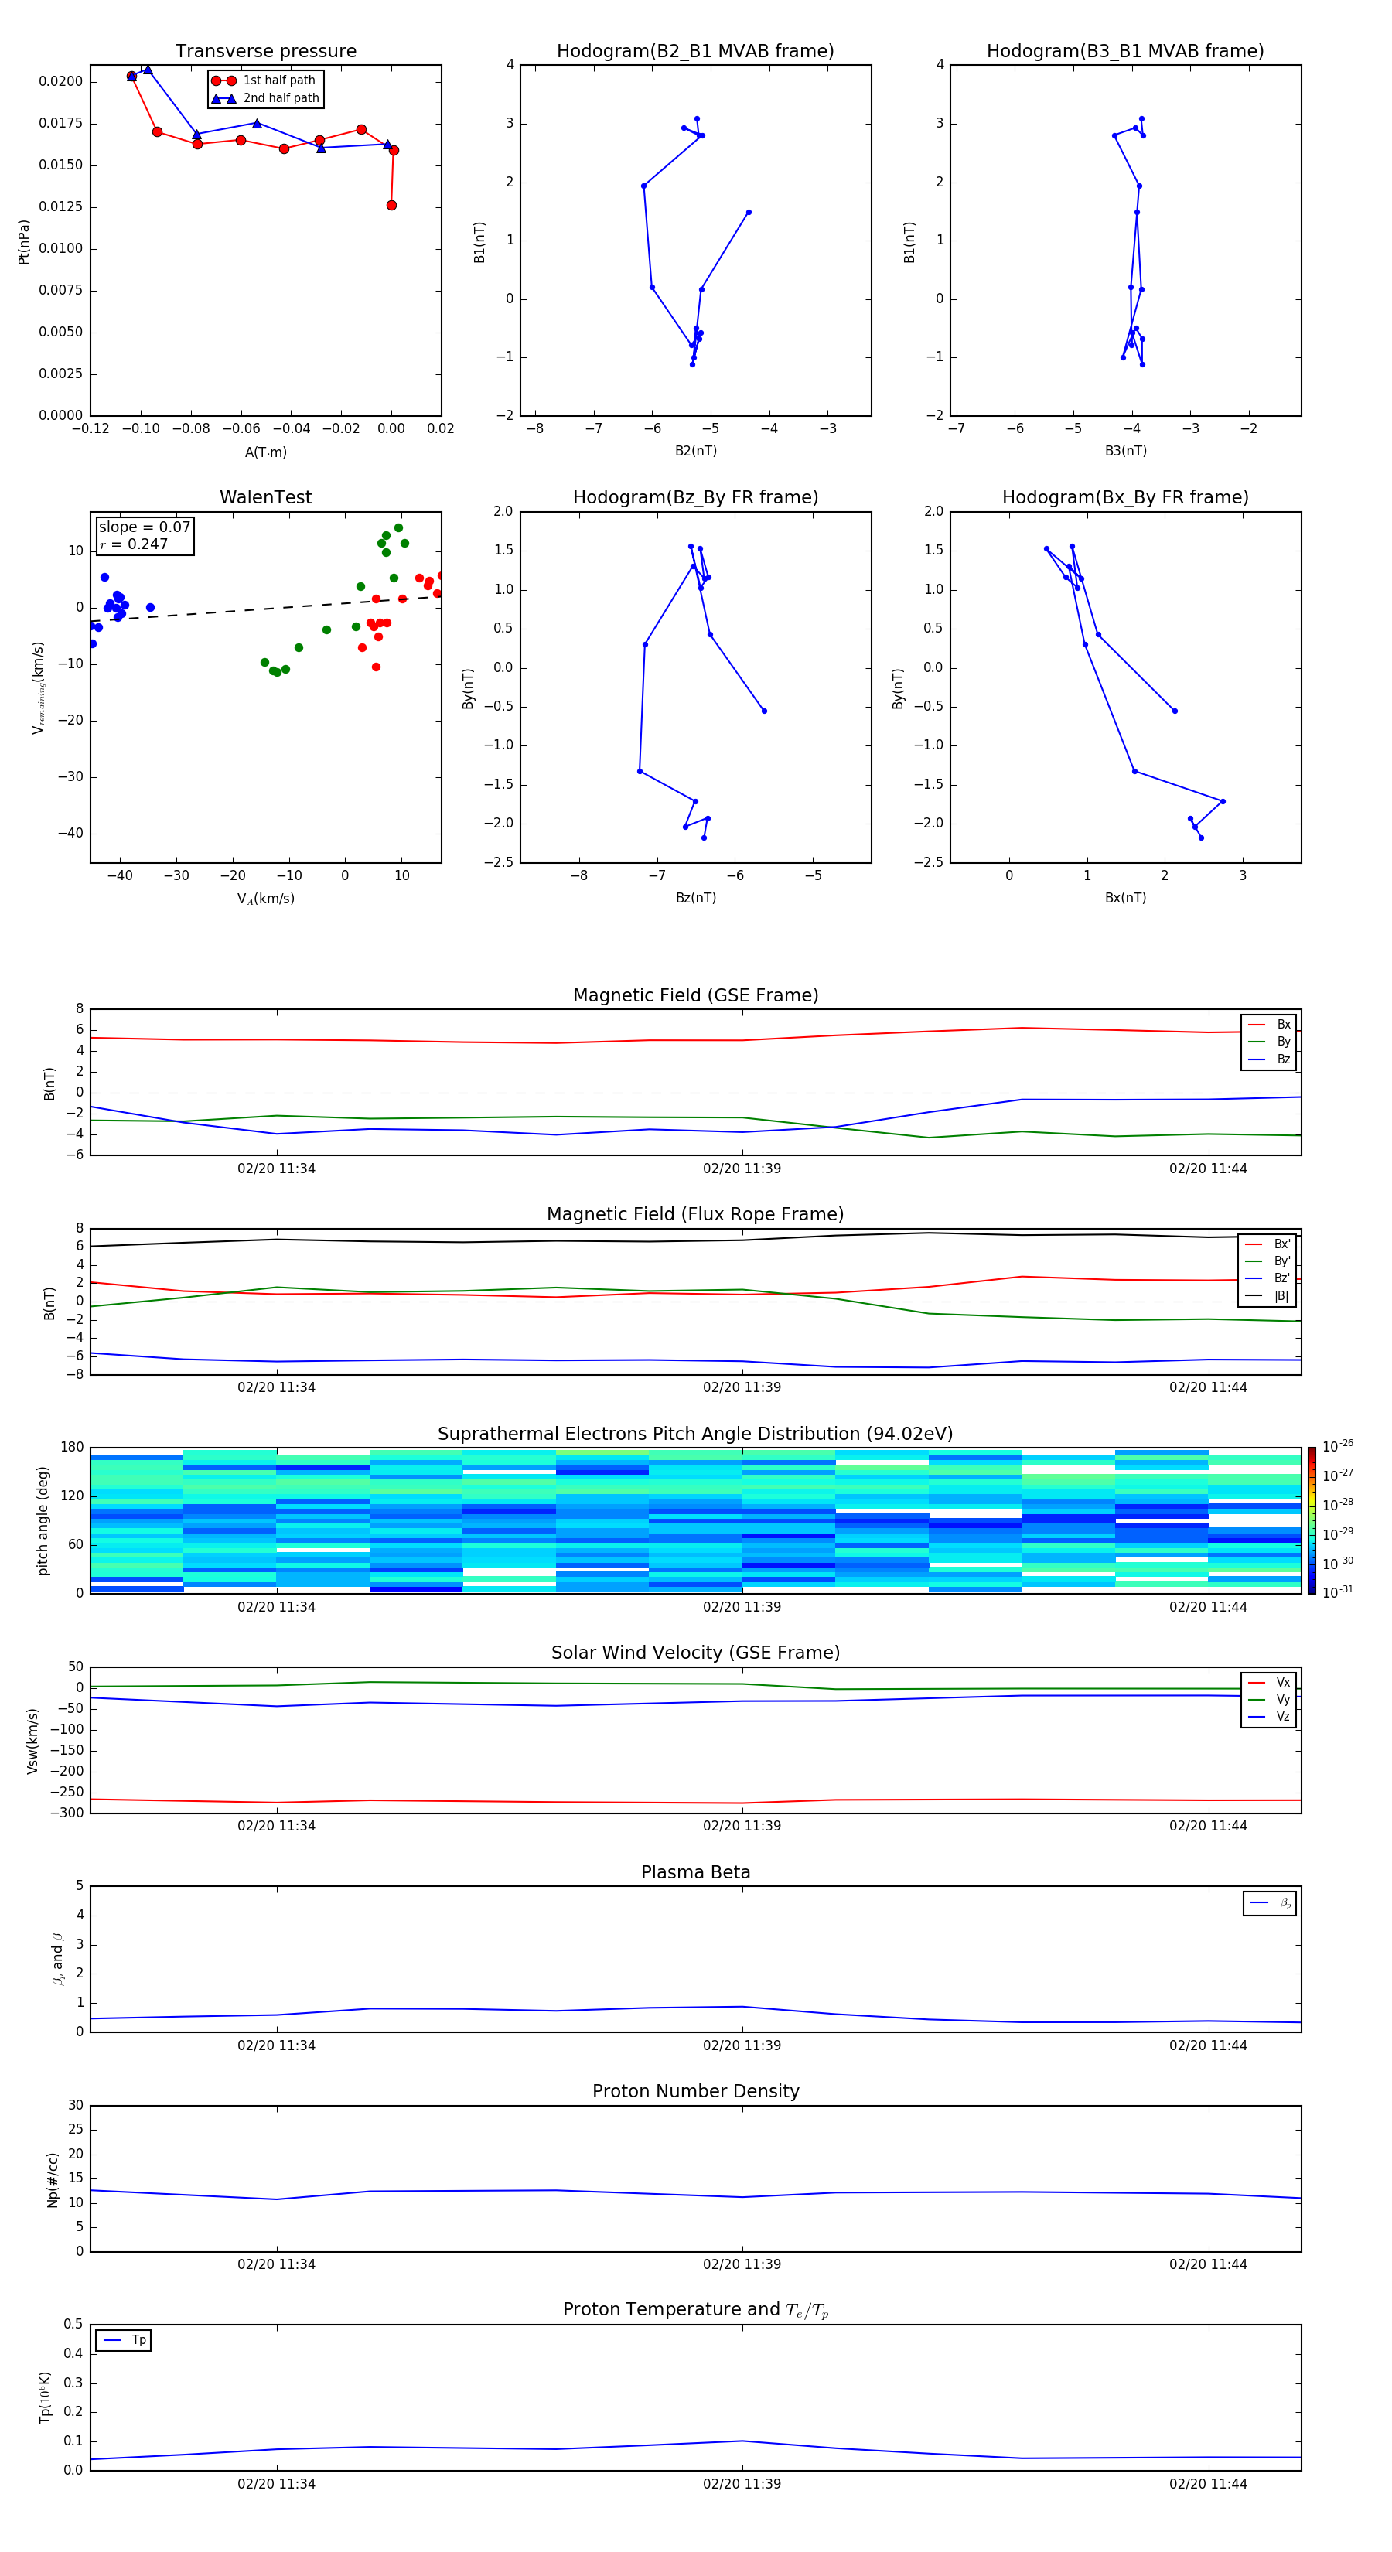1392x2552 pixels.
Task: Click the 'B2(nT)' x-axis label
Action: click(695, 451)
